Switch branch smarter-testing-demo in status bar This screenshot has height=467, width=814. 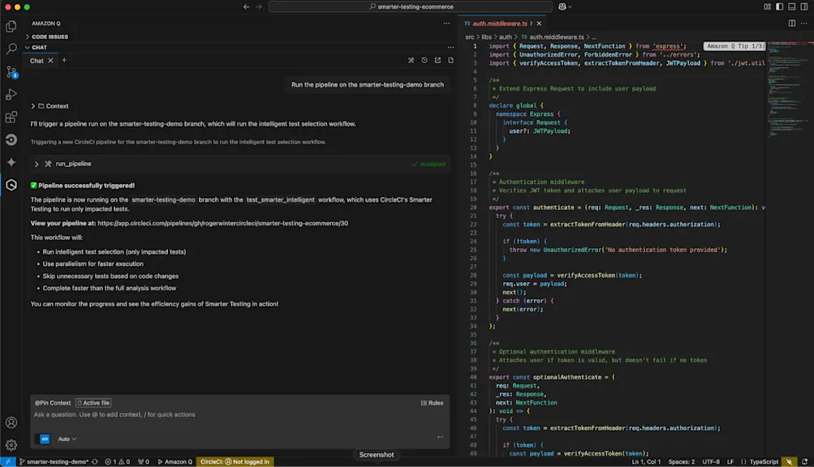tap(54, 462)
